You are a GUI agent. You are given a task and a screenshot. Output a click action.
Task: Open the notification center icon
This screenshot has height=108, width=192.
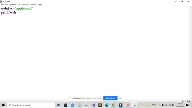click(x=187, y=105)
